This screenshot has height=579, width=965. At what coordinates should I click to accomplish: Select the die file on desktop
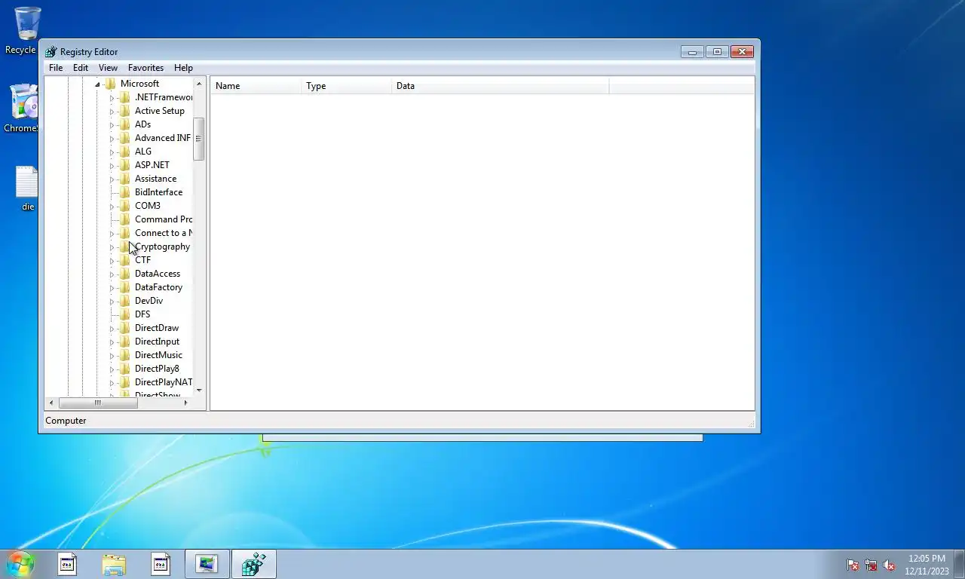click(27, 188)
